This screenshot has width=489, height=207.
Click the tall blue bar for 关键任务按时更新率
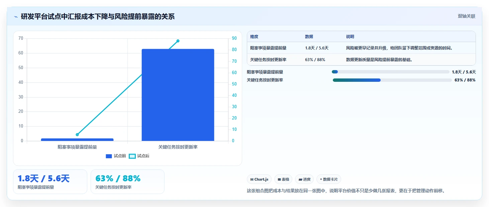click(x=178, y=95)
